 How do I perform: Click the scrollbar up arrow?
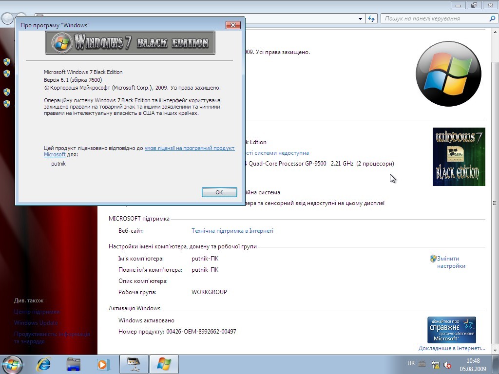[x=495, y=32]
